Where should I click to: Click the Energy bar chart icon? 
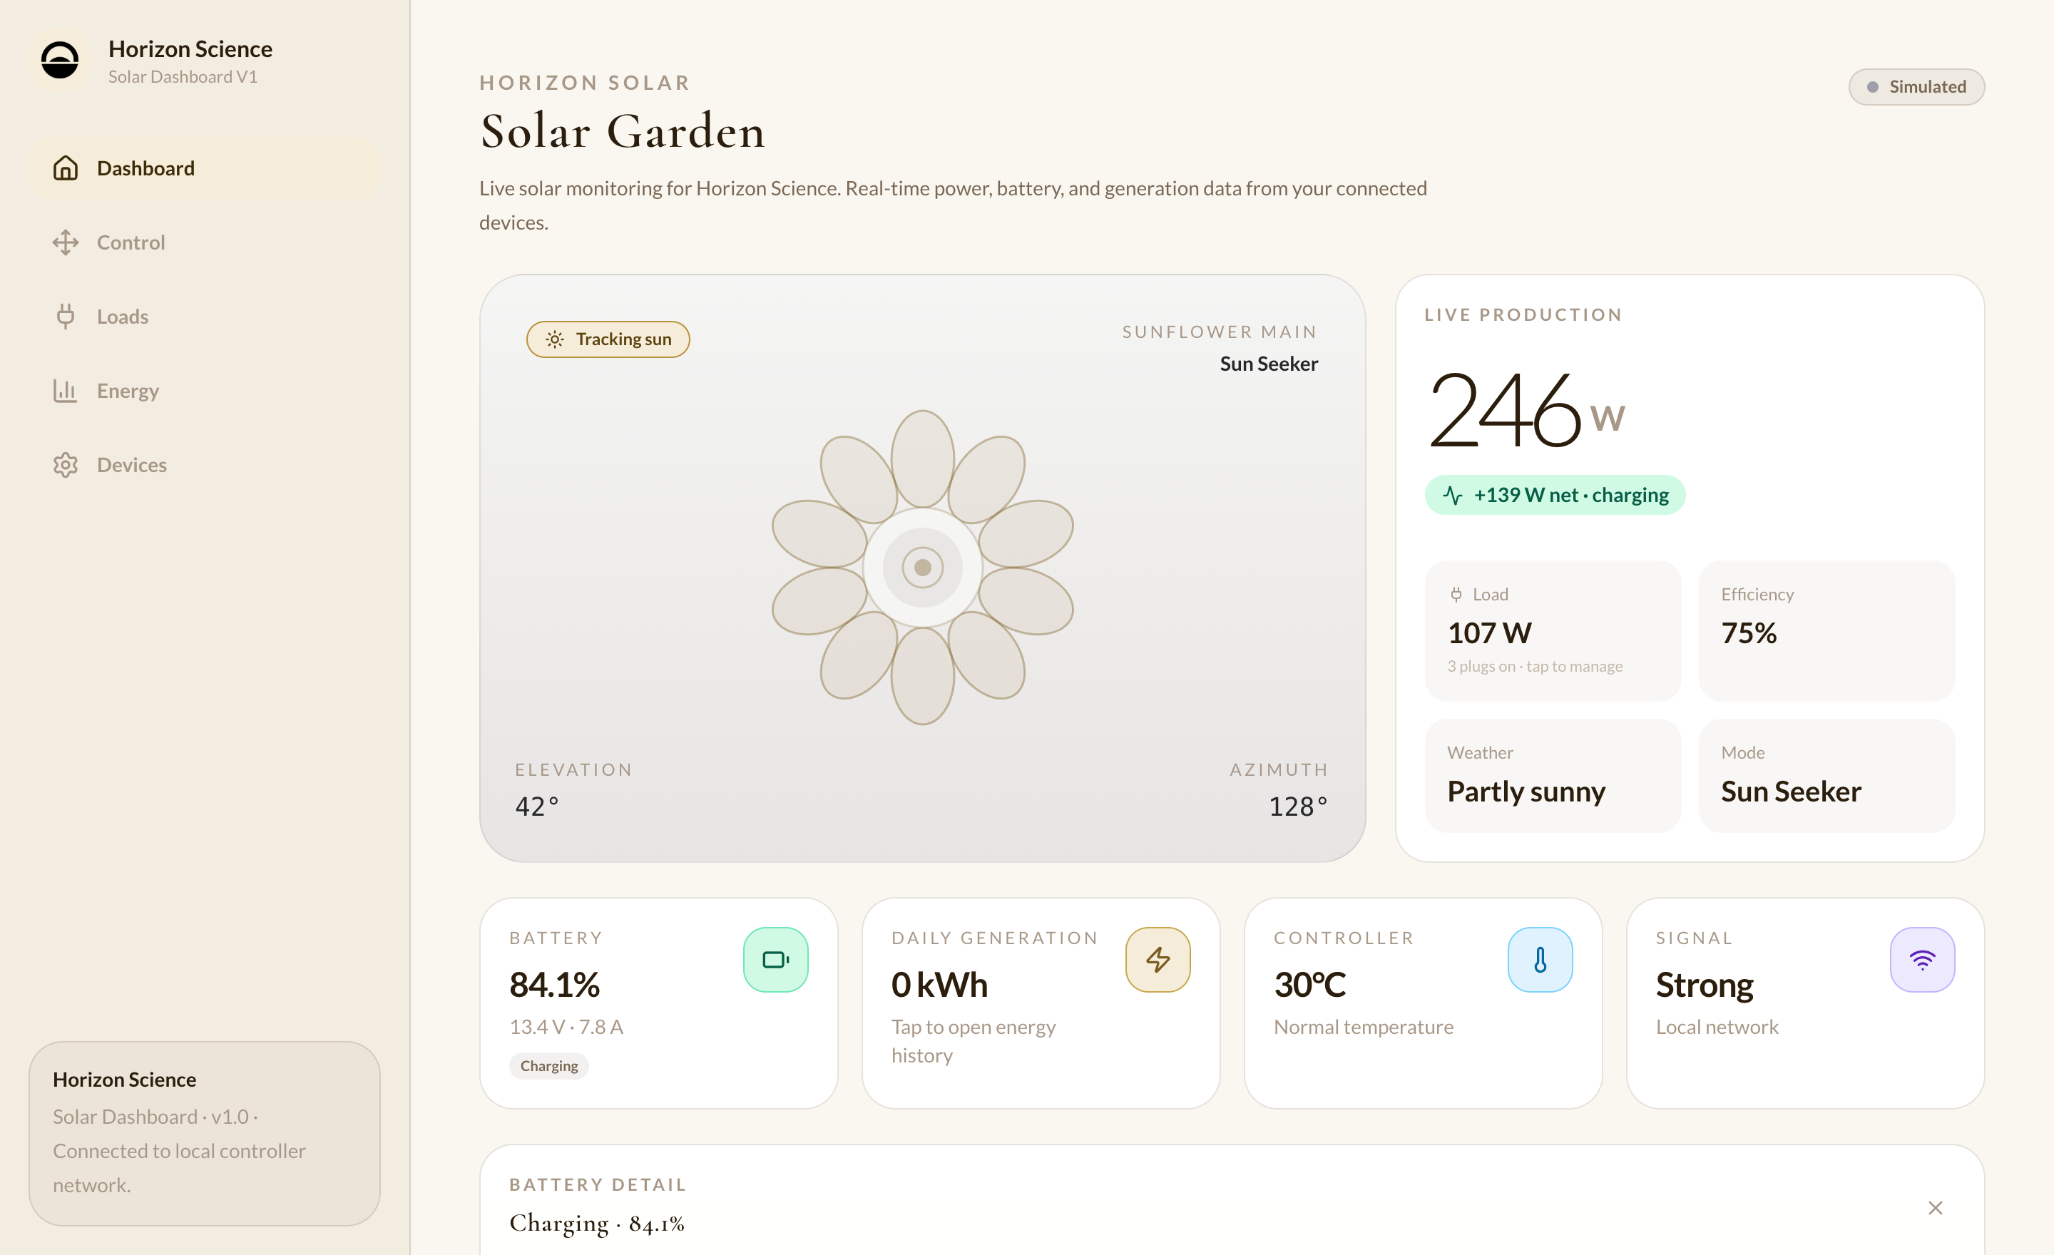pyautogui.click(x=66, y=391)
